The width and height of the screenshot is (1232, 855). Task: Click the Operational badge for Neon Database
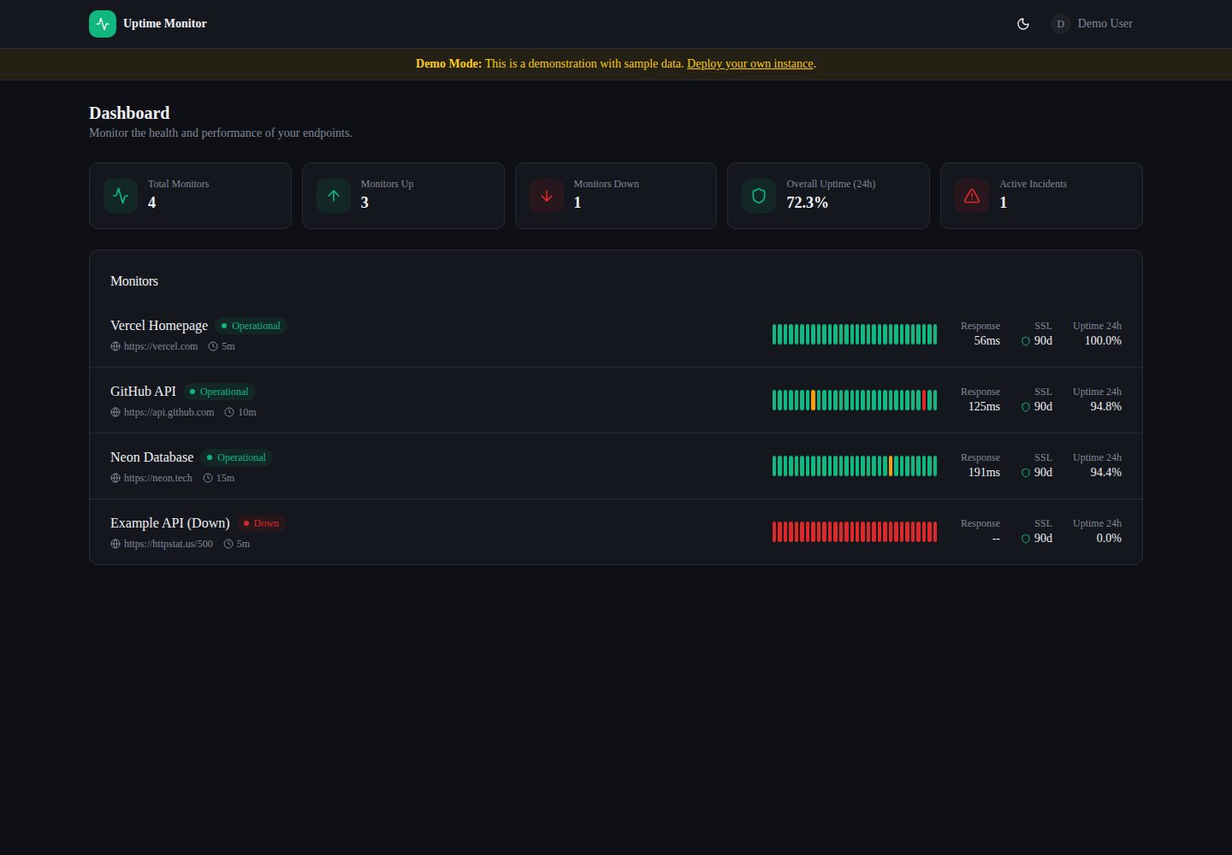[x=236, y=457]
